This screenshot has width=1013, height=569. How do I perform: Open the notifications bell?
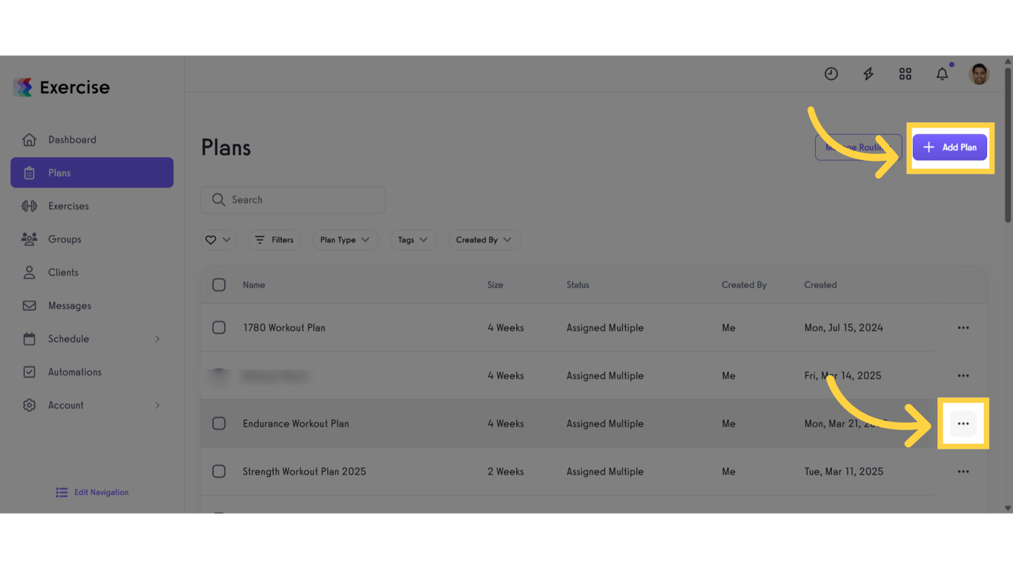(942, 73)
